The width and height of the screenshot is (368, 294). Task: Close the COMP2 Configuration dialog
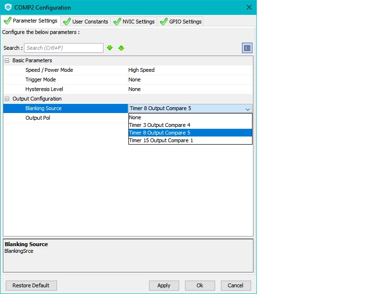coord(249,7)
